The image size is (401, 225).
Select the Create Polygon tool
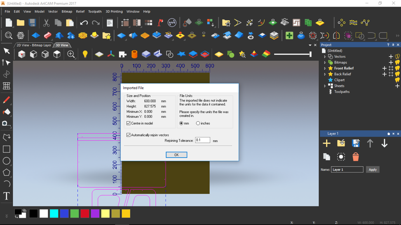7,173
